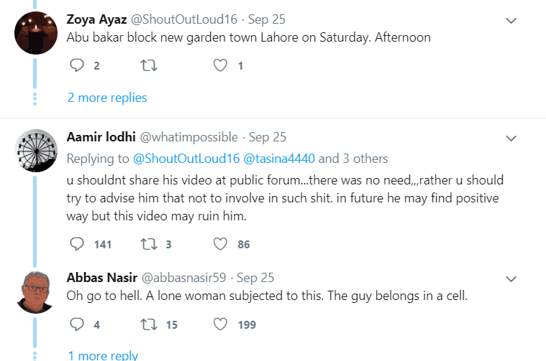Screen dimensions: 546x361
Task: Reply to Abbas Nasir's tweet
Action: (77, 325)
